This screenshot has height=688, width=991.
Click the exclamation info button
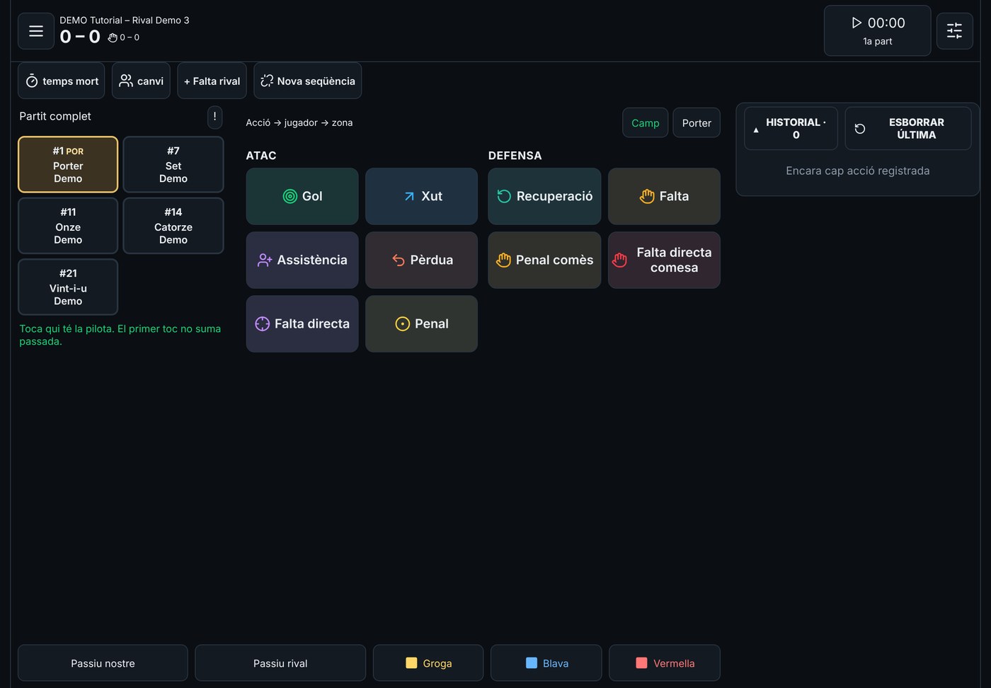214,117
